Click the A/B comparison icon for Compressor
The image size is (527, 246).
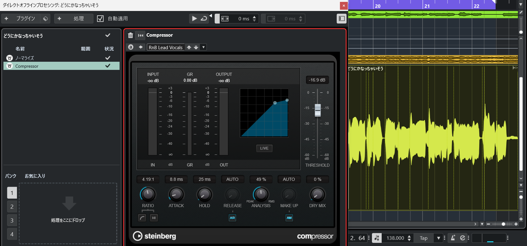pyautogui.click(x=131, y=47)
